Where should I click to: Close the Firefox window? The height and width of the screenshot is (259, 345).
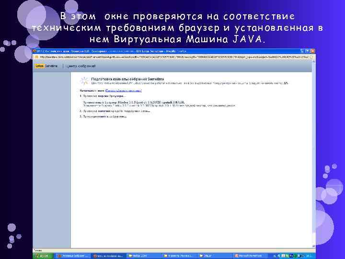312,51
